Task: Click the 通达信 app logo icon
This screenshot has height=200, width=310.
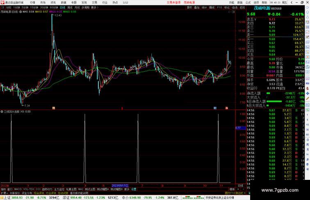Action: click(x=2, y=2)
